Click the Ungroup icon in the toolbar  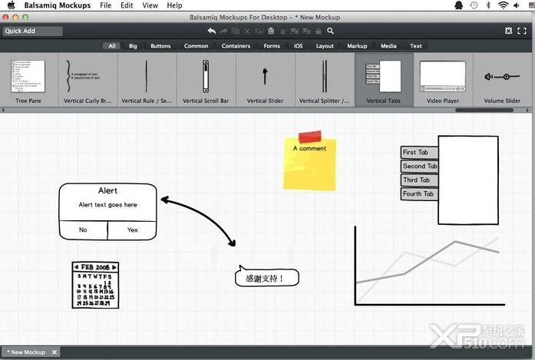(x=306, y=31)
